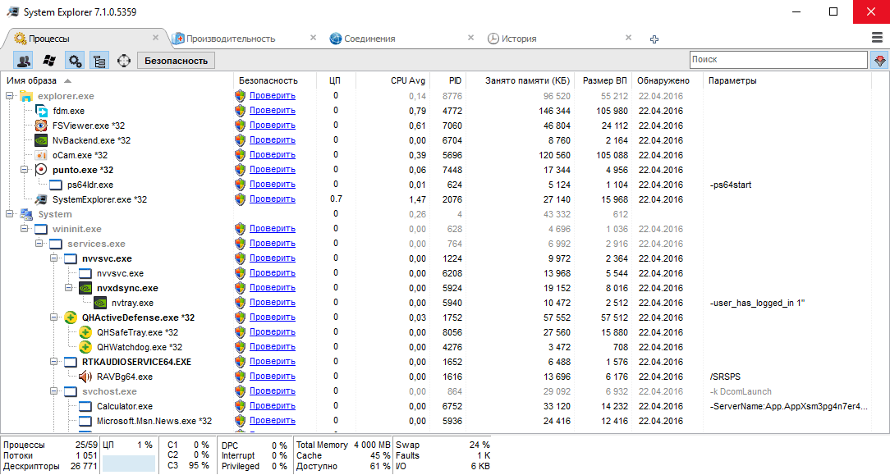This screenshot has height=475, width=890.
Task: Select the -ps64start parameter cell
Action: pos(731,185)
